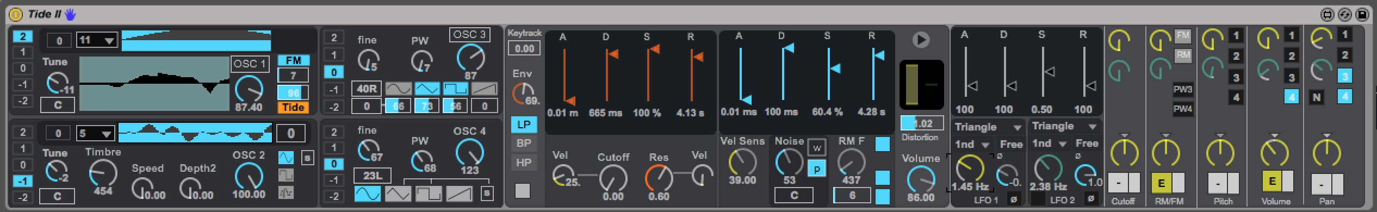This screenshot has width=1377, height=212.
Task: Toggle the orange Tide button
Action: tap(293, 108)
